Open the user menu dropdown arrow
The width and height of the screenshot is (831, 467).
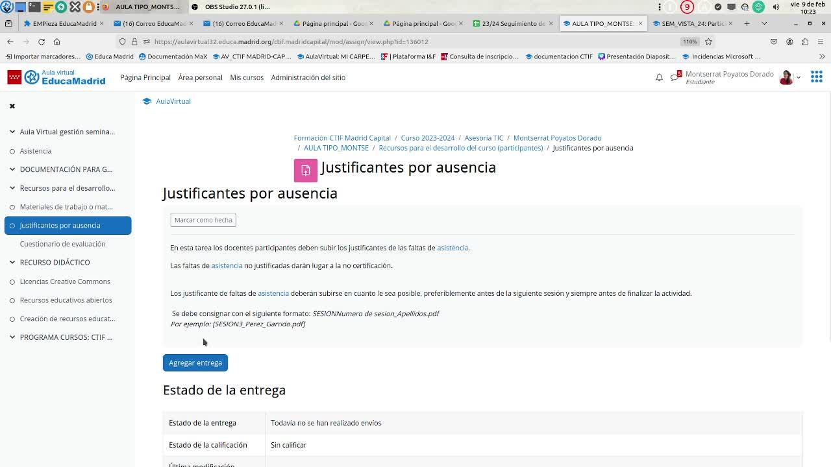click(x=799, y=78)
